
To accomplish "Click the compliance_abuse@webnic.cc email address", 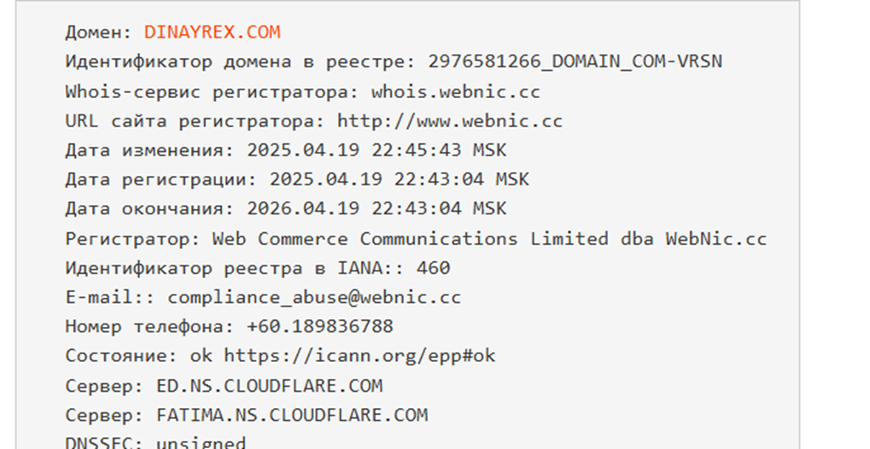I will coord(314,297).
